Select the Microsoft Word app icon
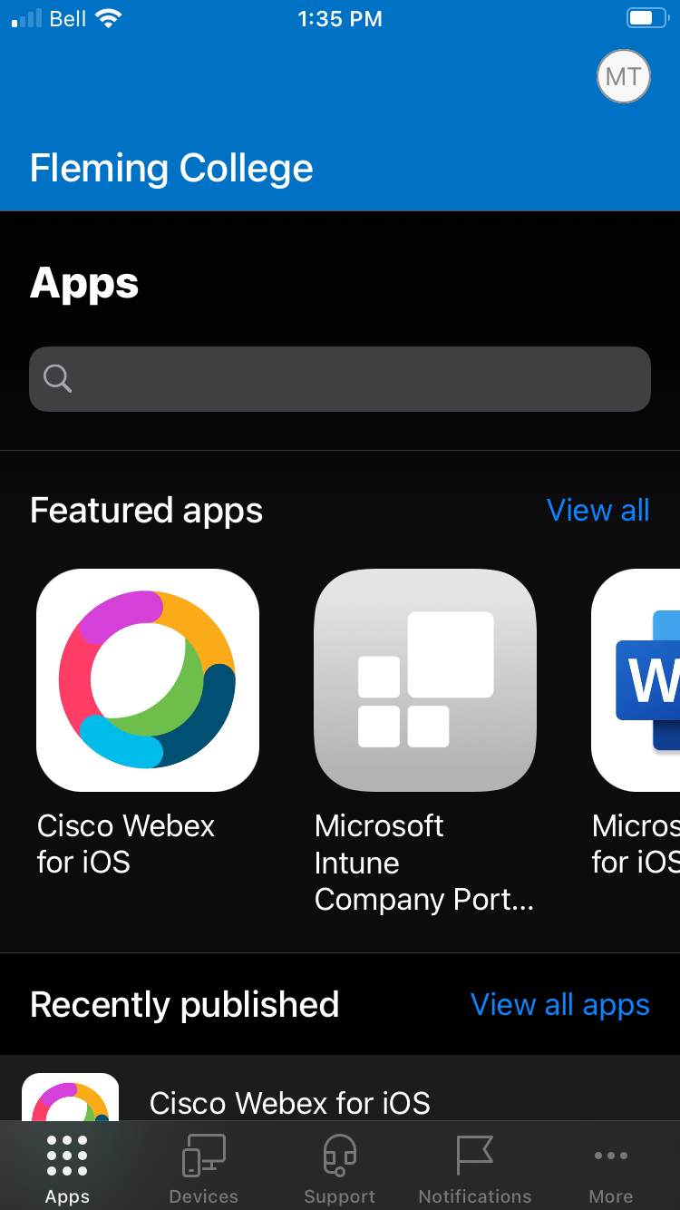 [636, 680]
